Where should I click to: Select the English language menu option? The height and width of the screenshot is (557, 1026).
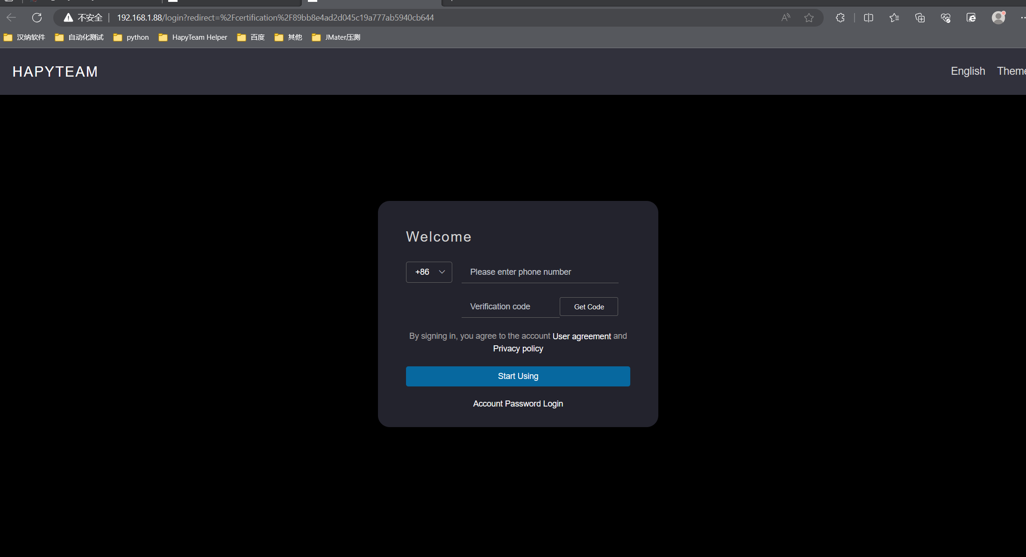[x=967, y=71]
